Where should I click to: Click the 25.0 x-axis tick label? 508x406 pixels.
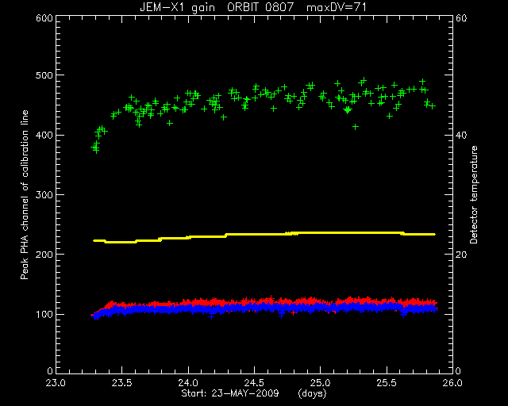pyautogui.click(x=321, y=383)
